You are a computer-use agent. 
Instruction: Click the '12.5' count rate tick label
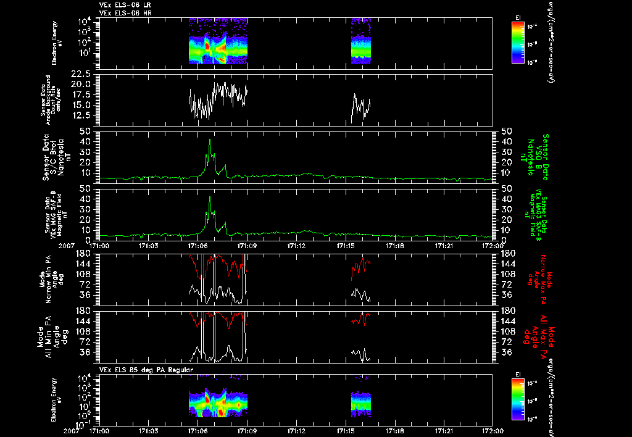click(81, 115)
